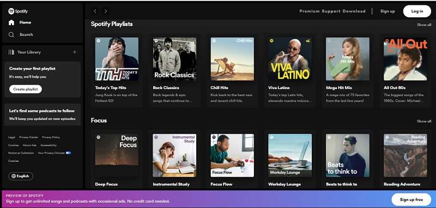Image resolution: width=436 pixels, height=208 pixels.
Task: Click the Create playlist button
Action: [26, 89]
